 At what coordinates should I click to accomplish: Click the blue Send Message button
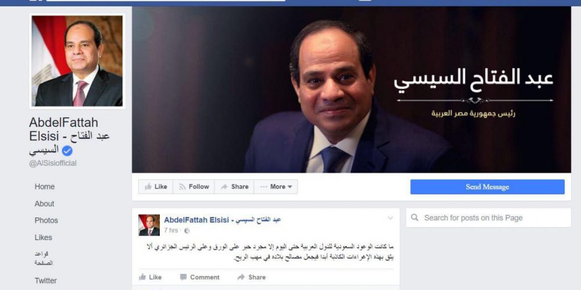click(x=487, y=187)
